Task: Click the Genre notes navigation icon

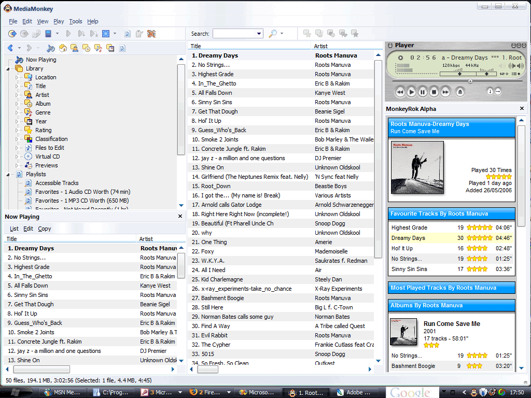Action: pos(98,48)
